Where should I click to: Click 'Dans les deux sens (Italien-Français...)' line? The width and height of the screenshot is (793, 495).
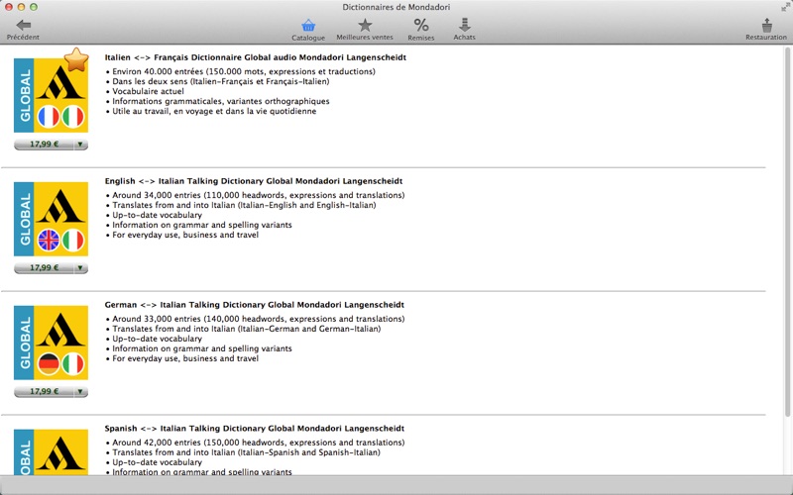[x=220, y=81]
